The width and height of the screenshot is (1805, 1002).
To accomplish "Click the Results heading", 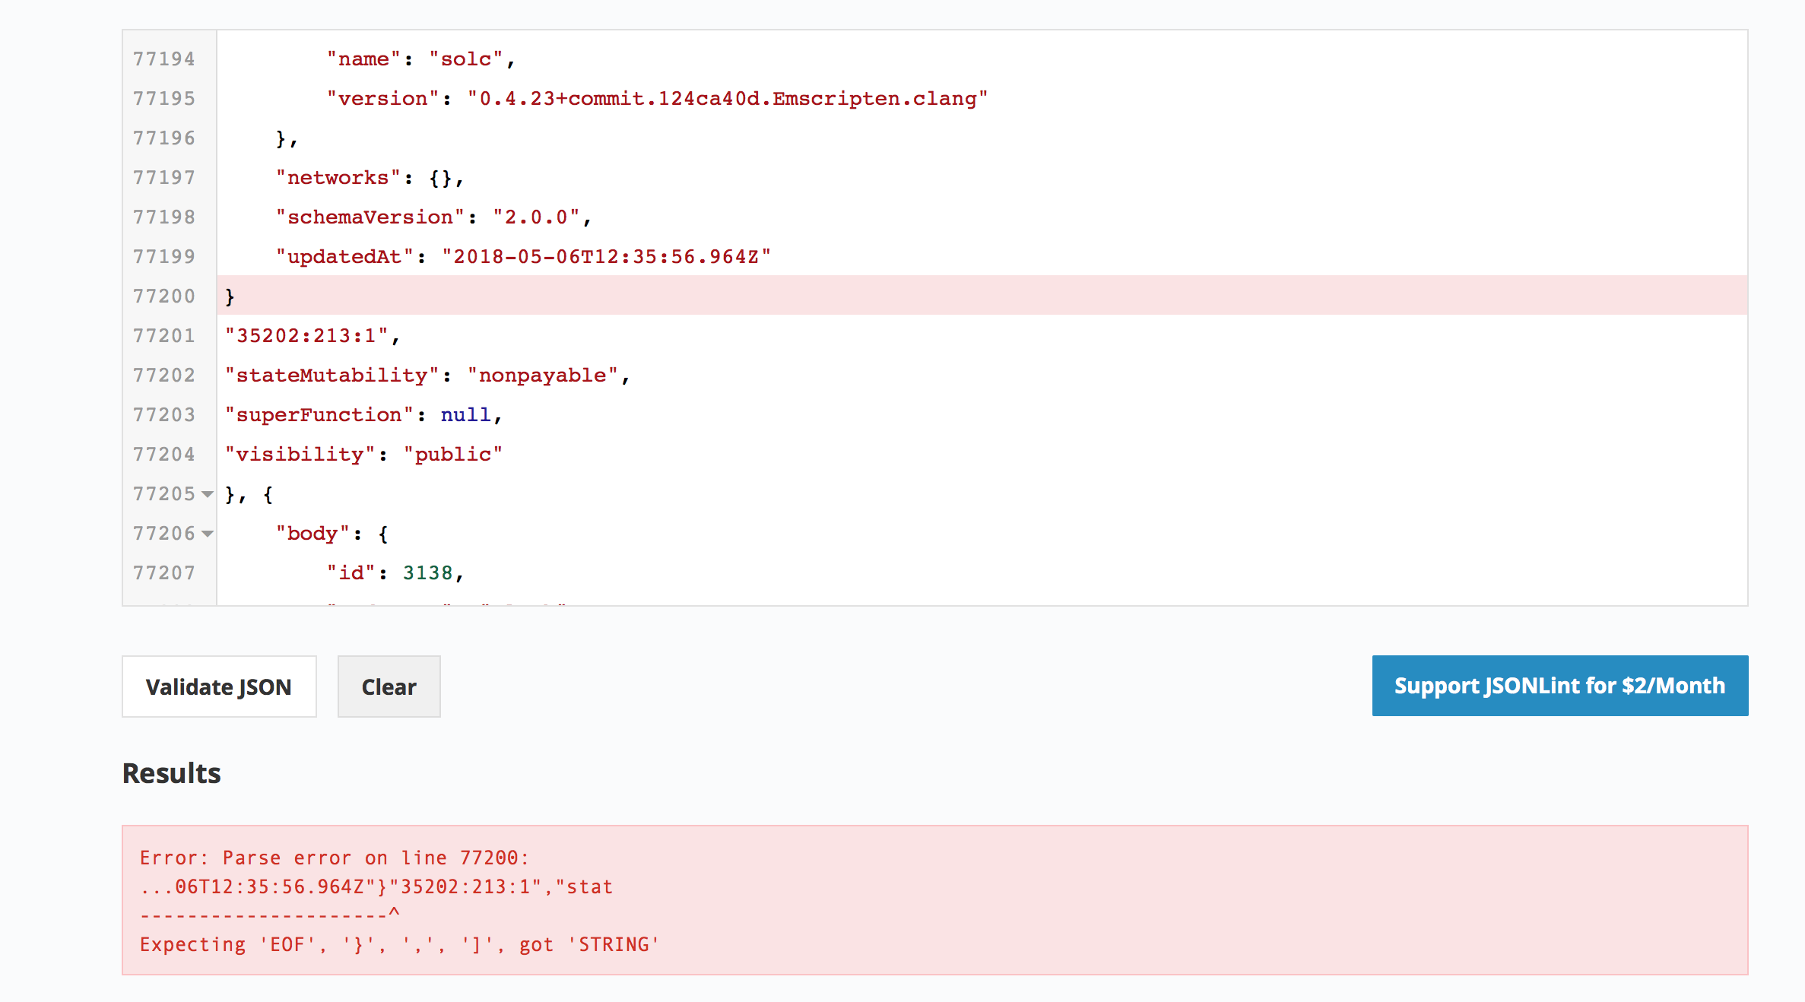I will click(172, 773).
